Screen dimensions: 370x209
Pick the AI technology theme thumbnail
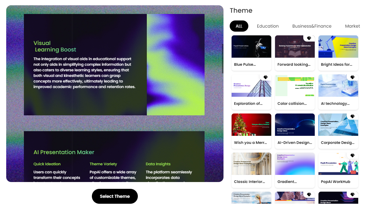pos(338,86)
